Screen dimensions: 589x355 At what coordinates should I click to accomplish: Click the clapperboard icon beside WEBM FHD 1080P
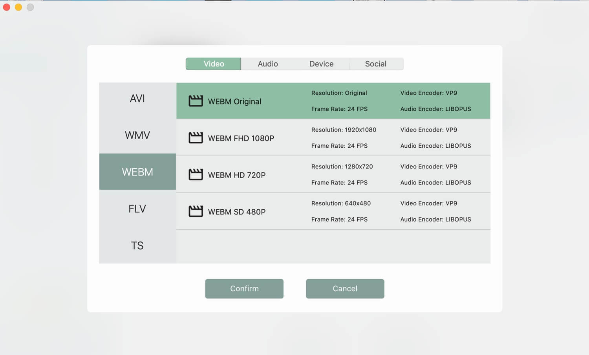pos(196,138)
